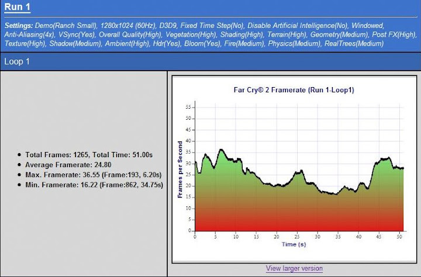Image resolution: width=421 pixels, height=277 pixels.
Task: Click the Far Cry 2 Framerate chart title
Action: tap(294, 89)
